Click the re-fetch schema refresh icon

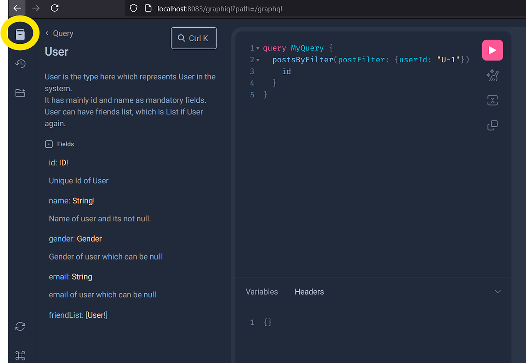(x=20, y=326)
